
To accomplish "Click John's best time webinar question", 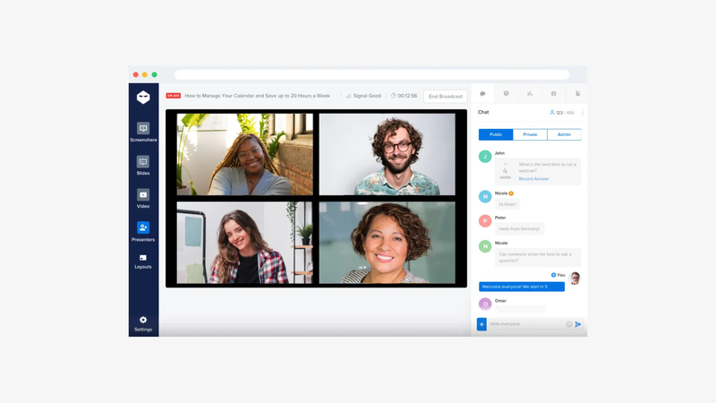I will (x=548, y=167).
